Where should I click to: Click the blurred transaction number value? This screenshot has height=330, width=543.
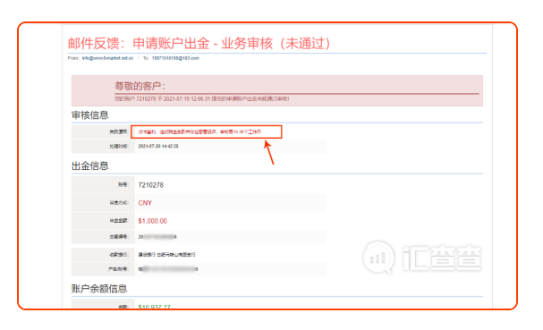[157, 237]
